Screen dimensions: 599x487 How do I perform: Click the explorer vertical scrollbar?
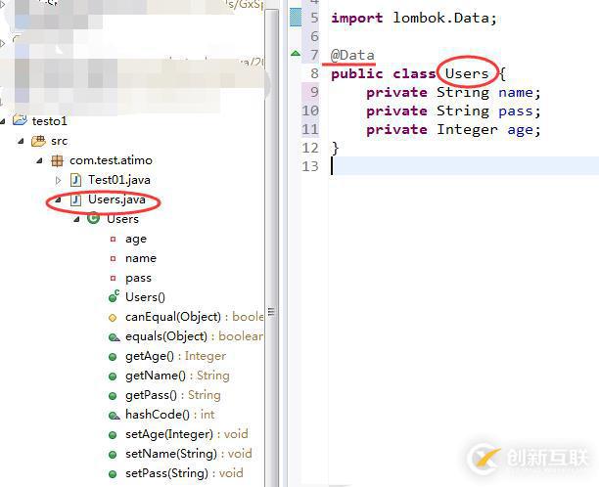pyautogui.click(x=272, y=248)
